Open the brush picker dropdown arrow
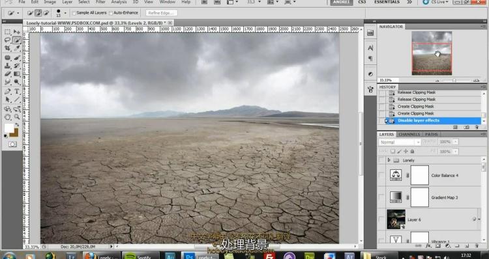The image size is (489, 259). pyautogui.click(x=65, y=13)
